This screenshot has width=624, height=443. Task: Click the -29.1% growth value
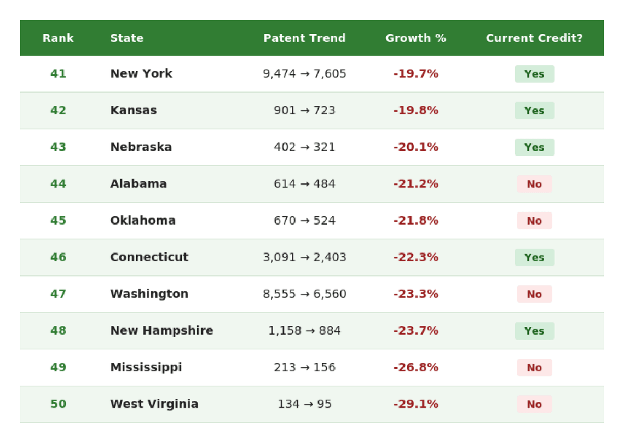click(415, 404)
